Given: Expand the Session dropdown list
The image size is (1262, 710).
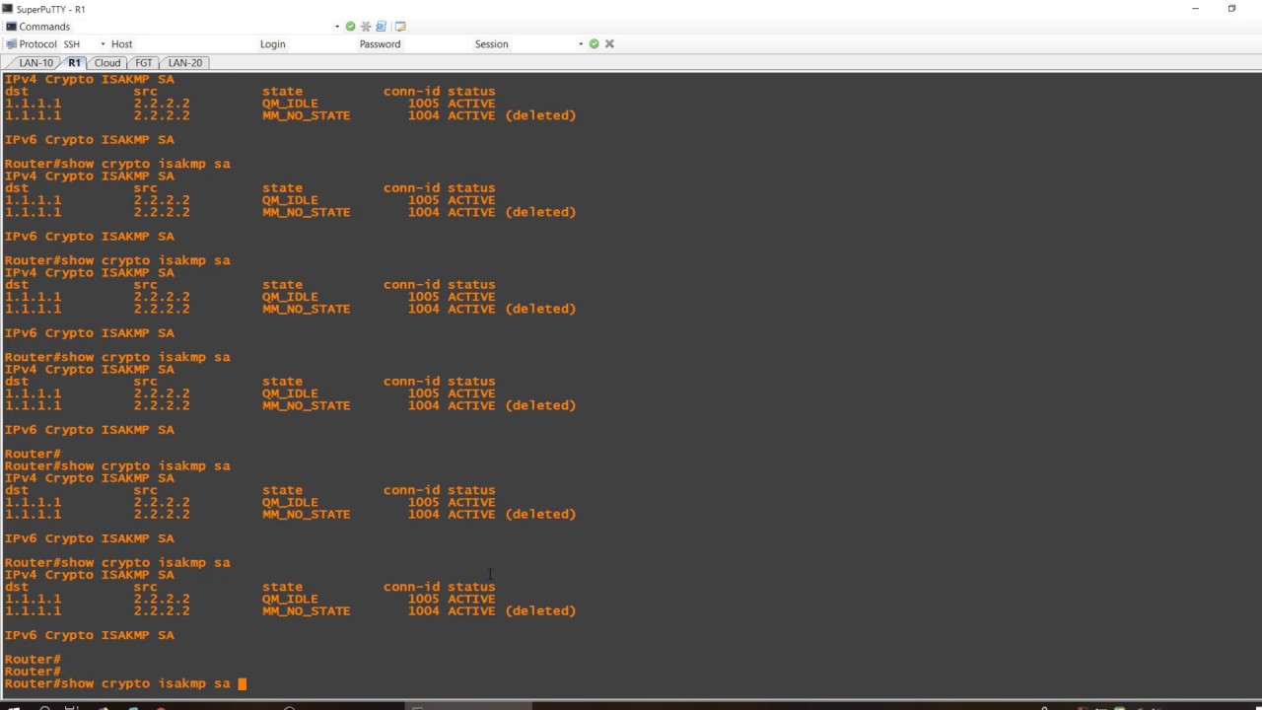Looking at the screenshot, I should point(581,44).
